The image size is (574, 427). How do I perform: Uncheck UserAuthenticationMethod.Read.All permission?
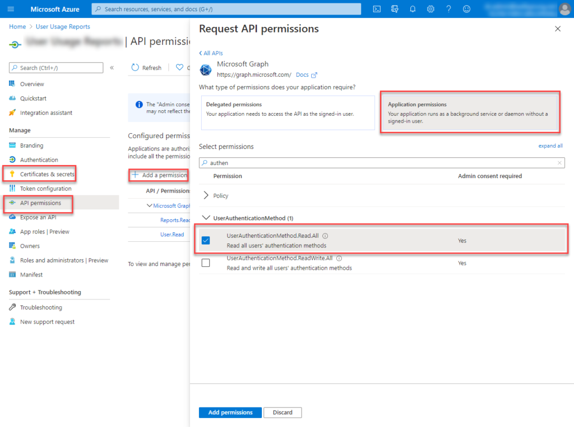(x=206, y=241)
